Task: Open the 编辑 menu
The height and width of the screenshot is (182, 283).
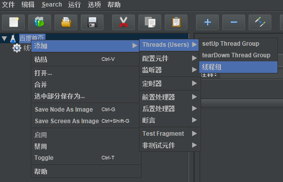Action: tap(28, 5)
